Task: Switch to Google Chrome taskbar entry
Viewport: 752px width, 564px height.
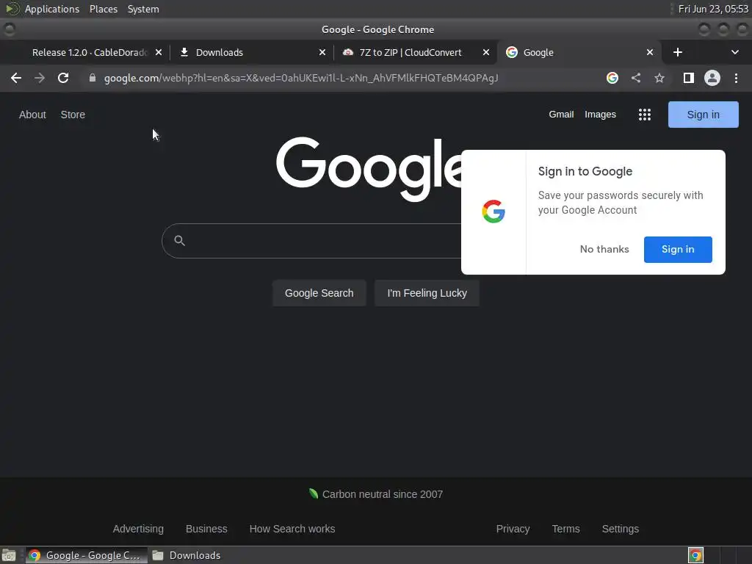Action: click(x=87, y=555)
